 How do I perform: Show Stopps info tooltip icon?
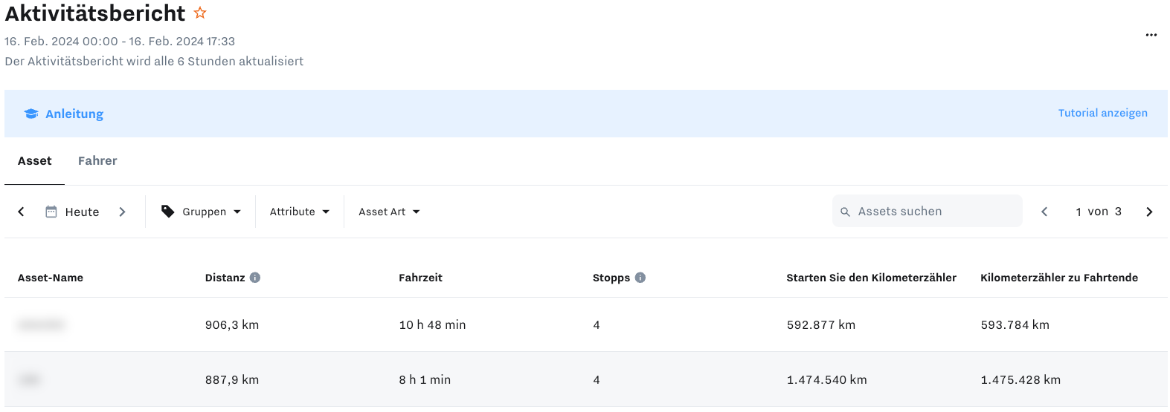click(x=640, y=278)
